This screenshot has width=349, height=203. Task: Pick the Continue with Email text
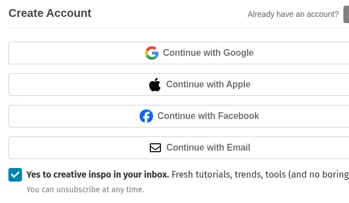tap(208, 147)
